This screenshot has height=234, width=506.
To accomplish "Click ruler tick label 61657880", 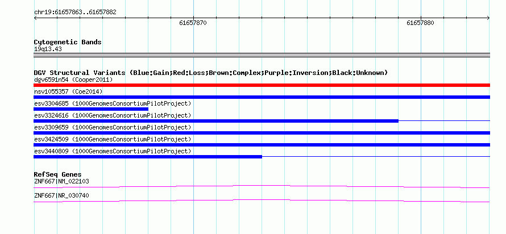I will [421, 23].
